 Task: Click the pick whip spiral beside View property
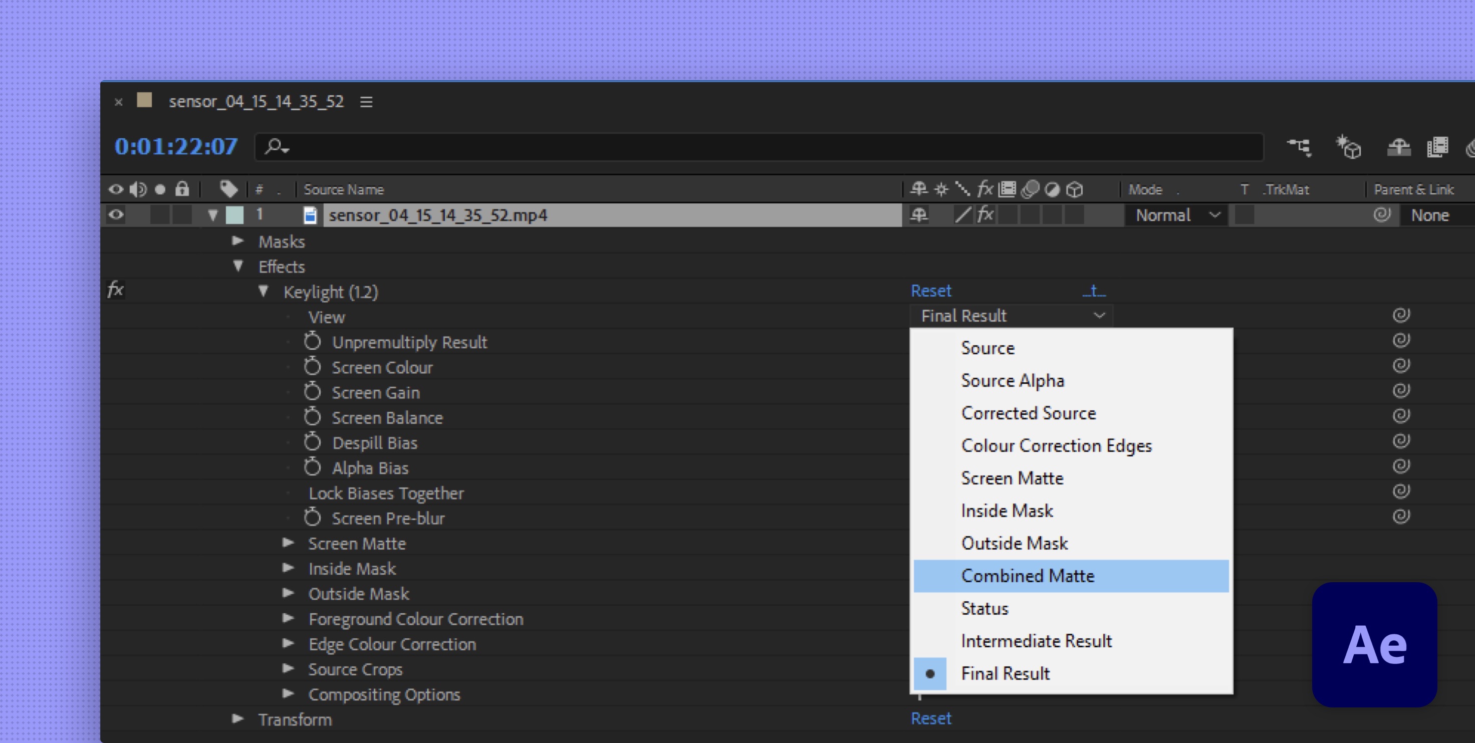coord(1400,316)
